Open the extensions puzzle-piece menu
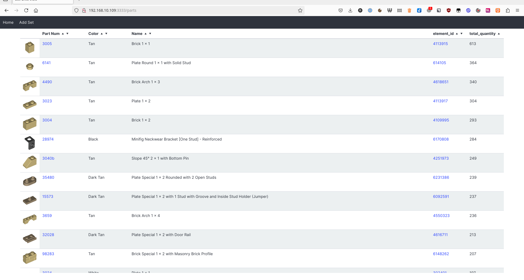The width and height of the screenshot is (524, 280). coord(508,10)
